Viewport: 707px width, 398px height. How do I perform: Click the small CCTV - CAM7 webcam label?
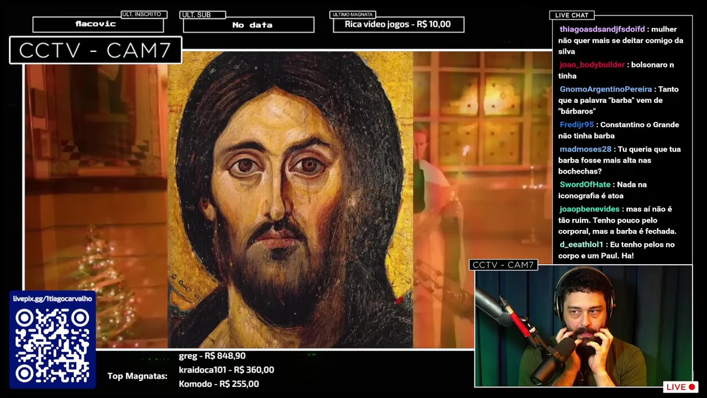pyautogui.click(x=503, y=265)
